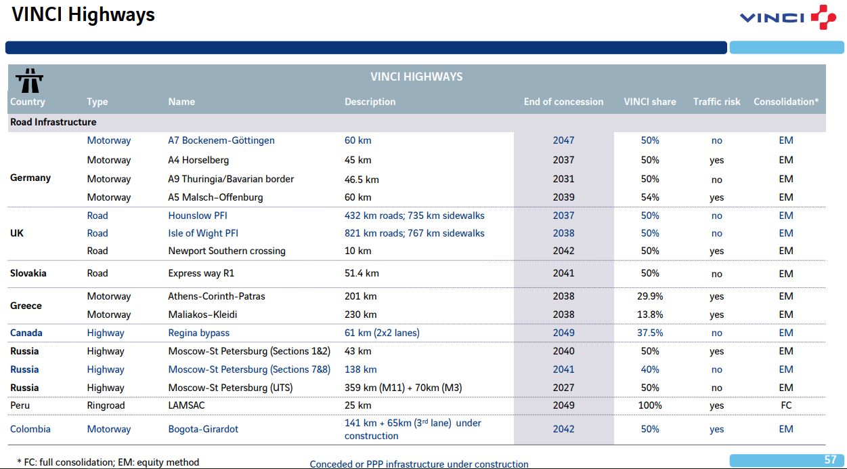Click 141 km + 65km under construction description

coord(413,429)
